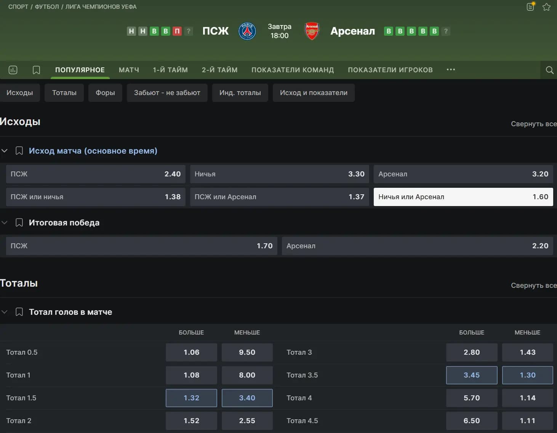Go to ЛИГА ЧЕМПИОНОВ УЕФА breadcrumb
The image size is (557, 433).
click(x=101, y=7)
